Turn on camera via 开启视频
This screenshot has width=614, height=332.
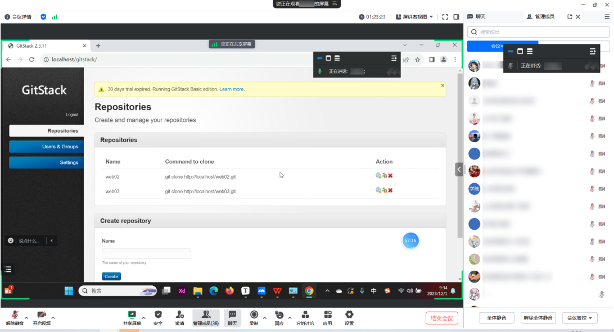(42, 318)
